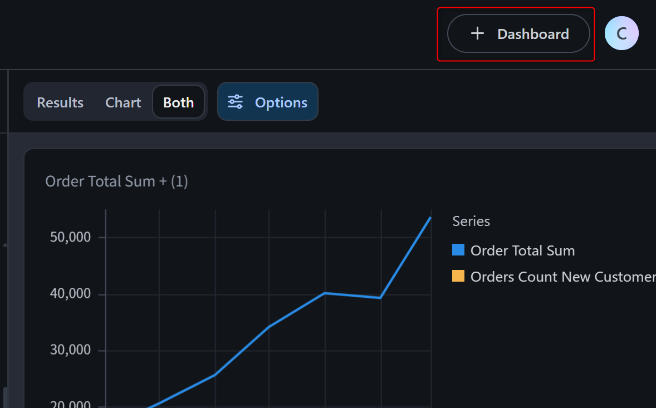Viewport: 656px width, 408px height.
Task: Click the orange Orders Count legend square
Action: 458,276
